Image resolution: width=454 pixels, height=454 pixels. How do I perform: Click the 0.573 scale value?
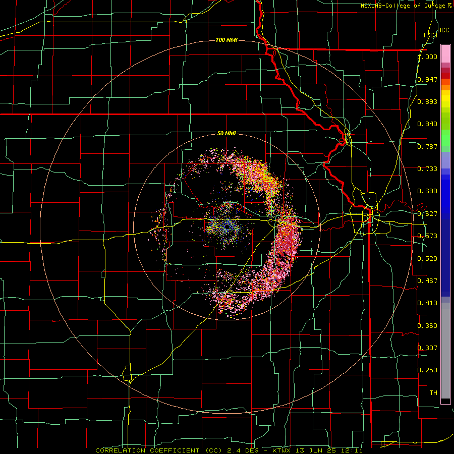[x=428, y=236]
